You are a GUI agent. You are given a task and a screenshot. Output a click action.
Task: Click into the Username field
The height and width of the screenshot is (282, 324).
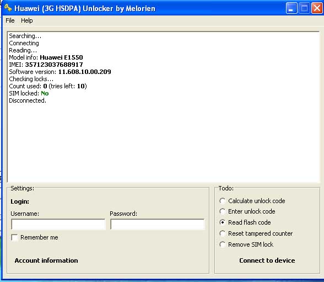tap(58, 224)
